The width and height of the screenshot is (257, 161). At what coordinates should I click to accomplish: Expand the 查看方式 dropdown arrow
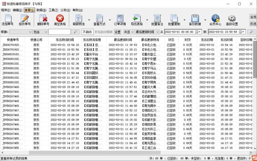[110, 20]
